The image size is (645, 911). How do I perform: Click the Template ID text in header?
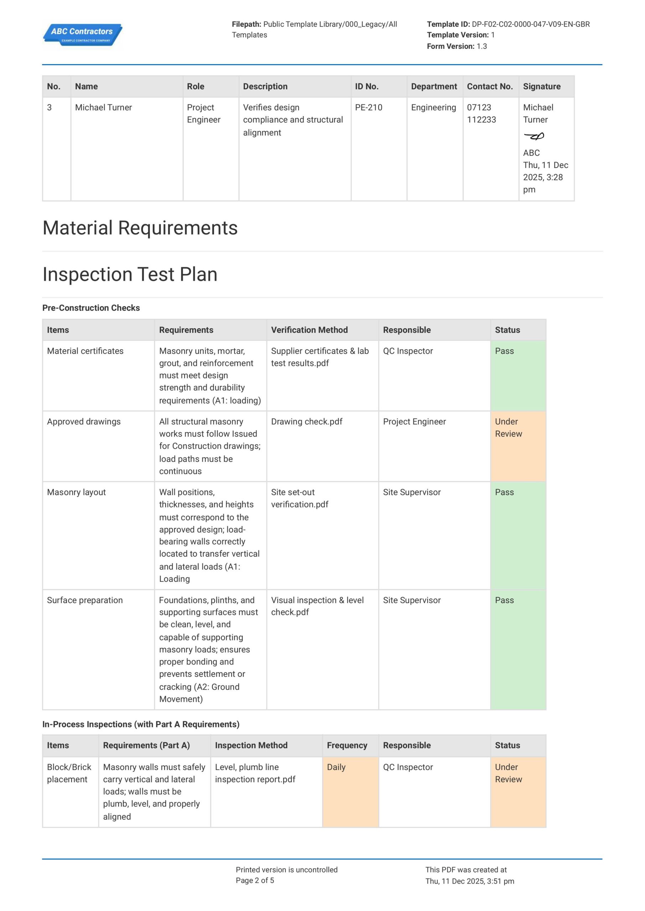click(508, 24)
